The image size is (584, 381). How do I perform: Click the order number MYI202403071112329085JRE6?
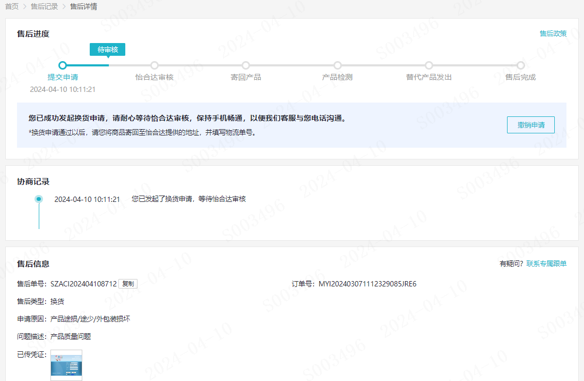pyautogui.click(x=367, y=284)
